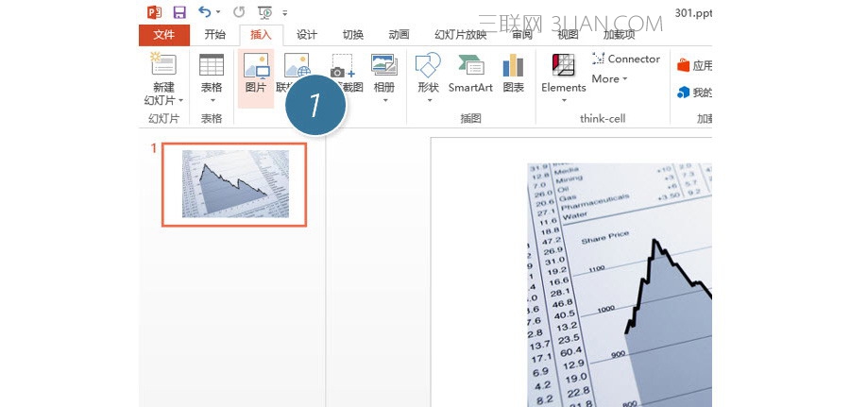
Task: Click the Undo arrow icon
Action: pyautogui.click(x=204, y=12)
